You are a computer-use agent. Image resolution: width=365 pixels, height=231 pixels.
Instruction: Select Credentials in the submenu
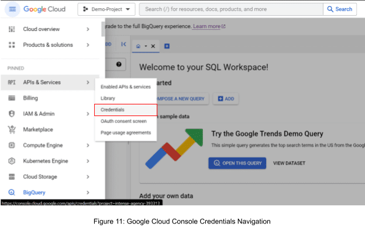[x=126, y=110]
